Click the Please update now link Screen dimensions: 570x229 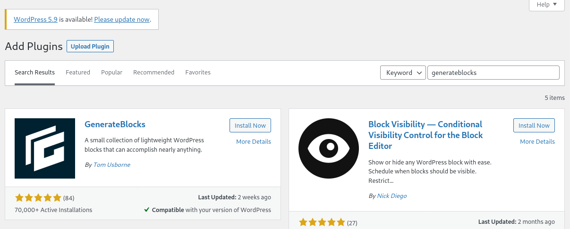pyautogui.click(x=122, y=20)
